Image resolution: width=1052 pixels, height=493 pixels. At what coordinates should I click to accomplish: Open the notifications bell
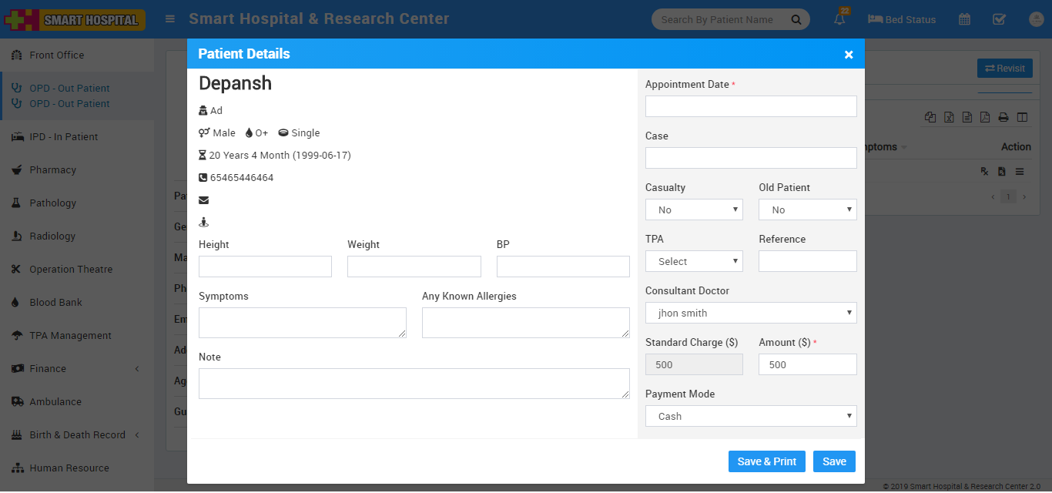(x=839, y=20)
